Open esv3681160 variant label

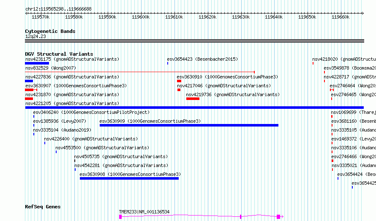[x=354, y=121]
